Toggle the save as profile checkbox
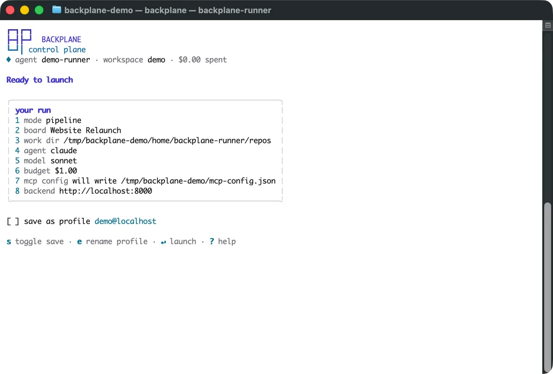Screen dimensions: 553x374 click(13, 221)
